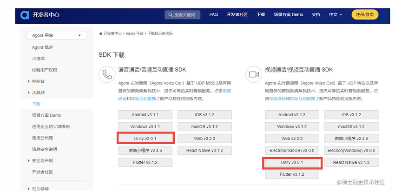Click 视频互动直播 link in video description
Screen dimensions: 395x192
(303, 99)
